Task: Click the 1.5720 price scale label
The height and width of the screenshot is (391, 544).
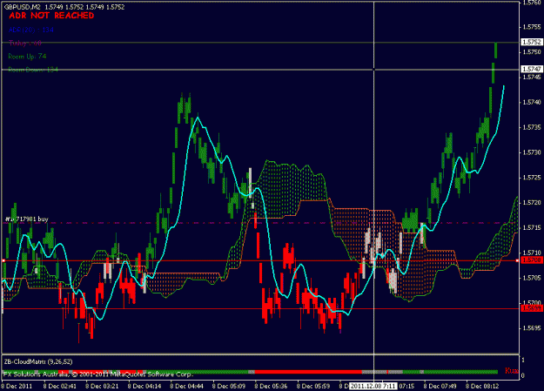Action: (532, 202)
